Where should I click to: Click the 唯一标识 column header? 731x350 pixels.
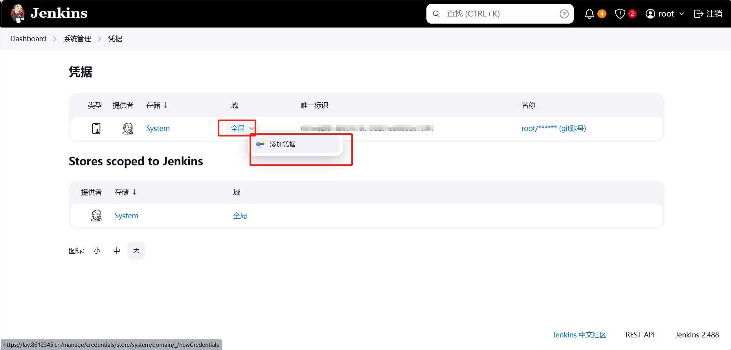(x=314, y=105)
